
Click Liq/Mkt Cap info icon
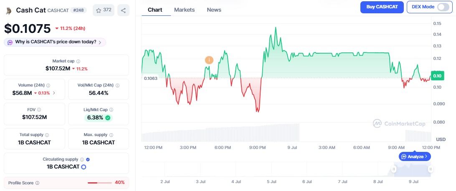[111, 109]
